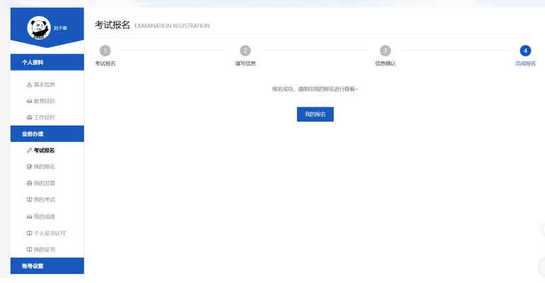The width and height of the screenshot is (545, 283).
Task: Go to 教育经历 page
Action: (44, 101)
